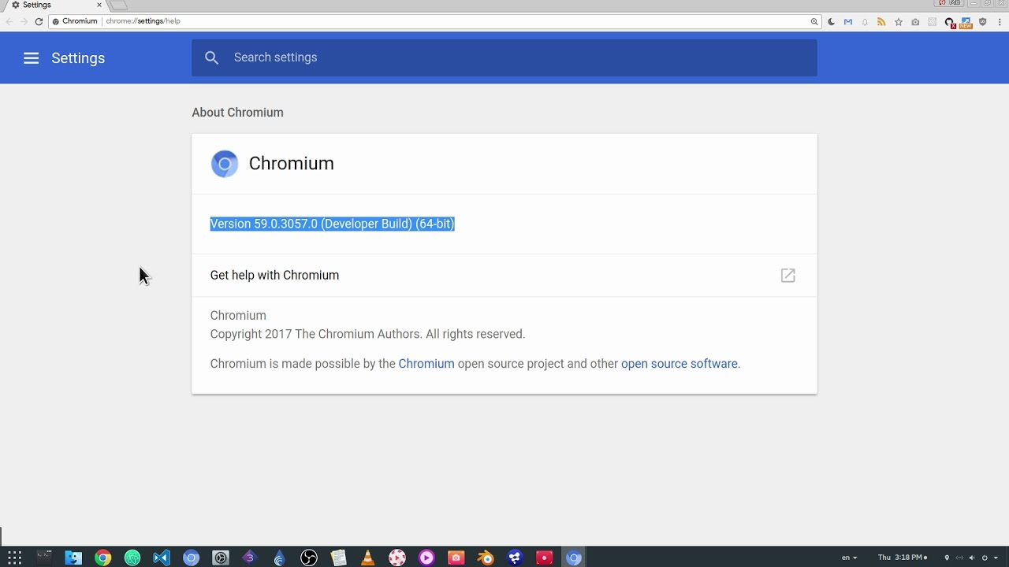Launch the terminal from the taskbar
The width and height of the screenshot is (1009, 567).
[44, 558]
